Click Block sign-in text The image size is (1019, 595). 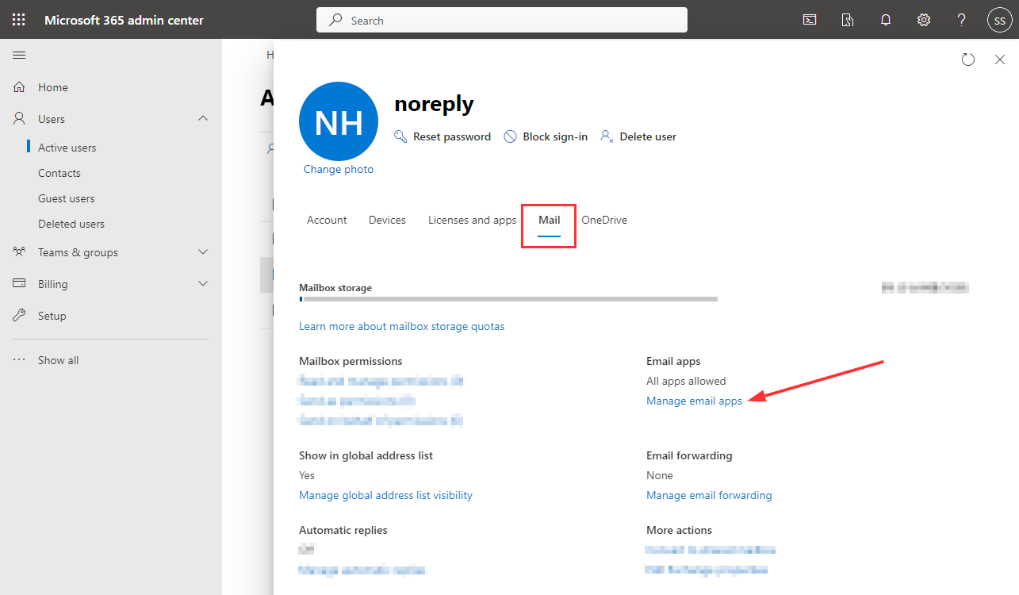pyautogui.click(x=555, y=136)
